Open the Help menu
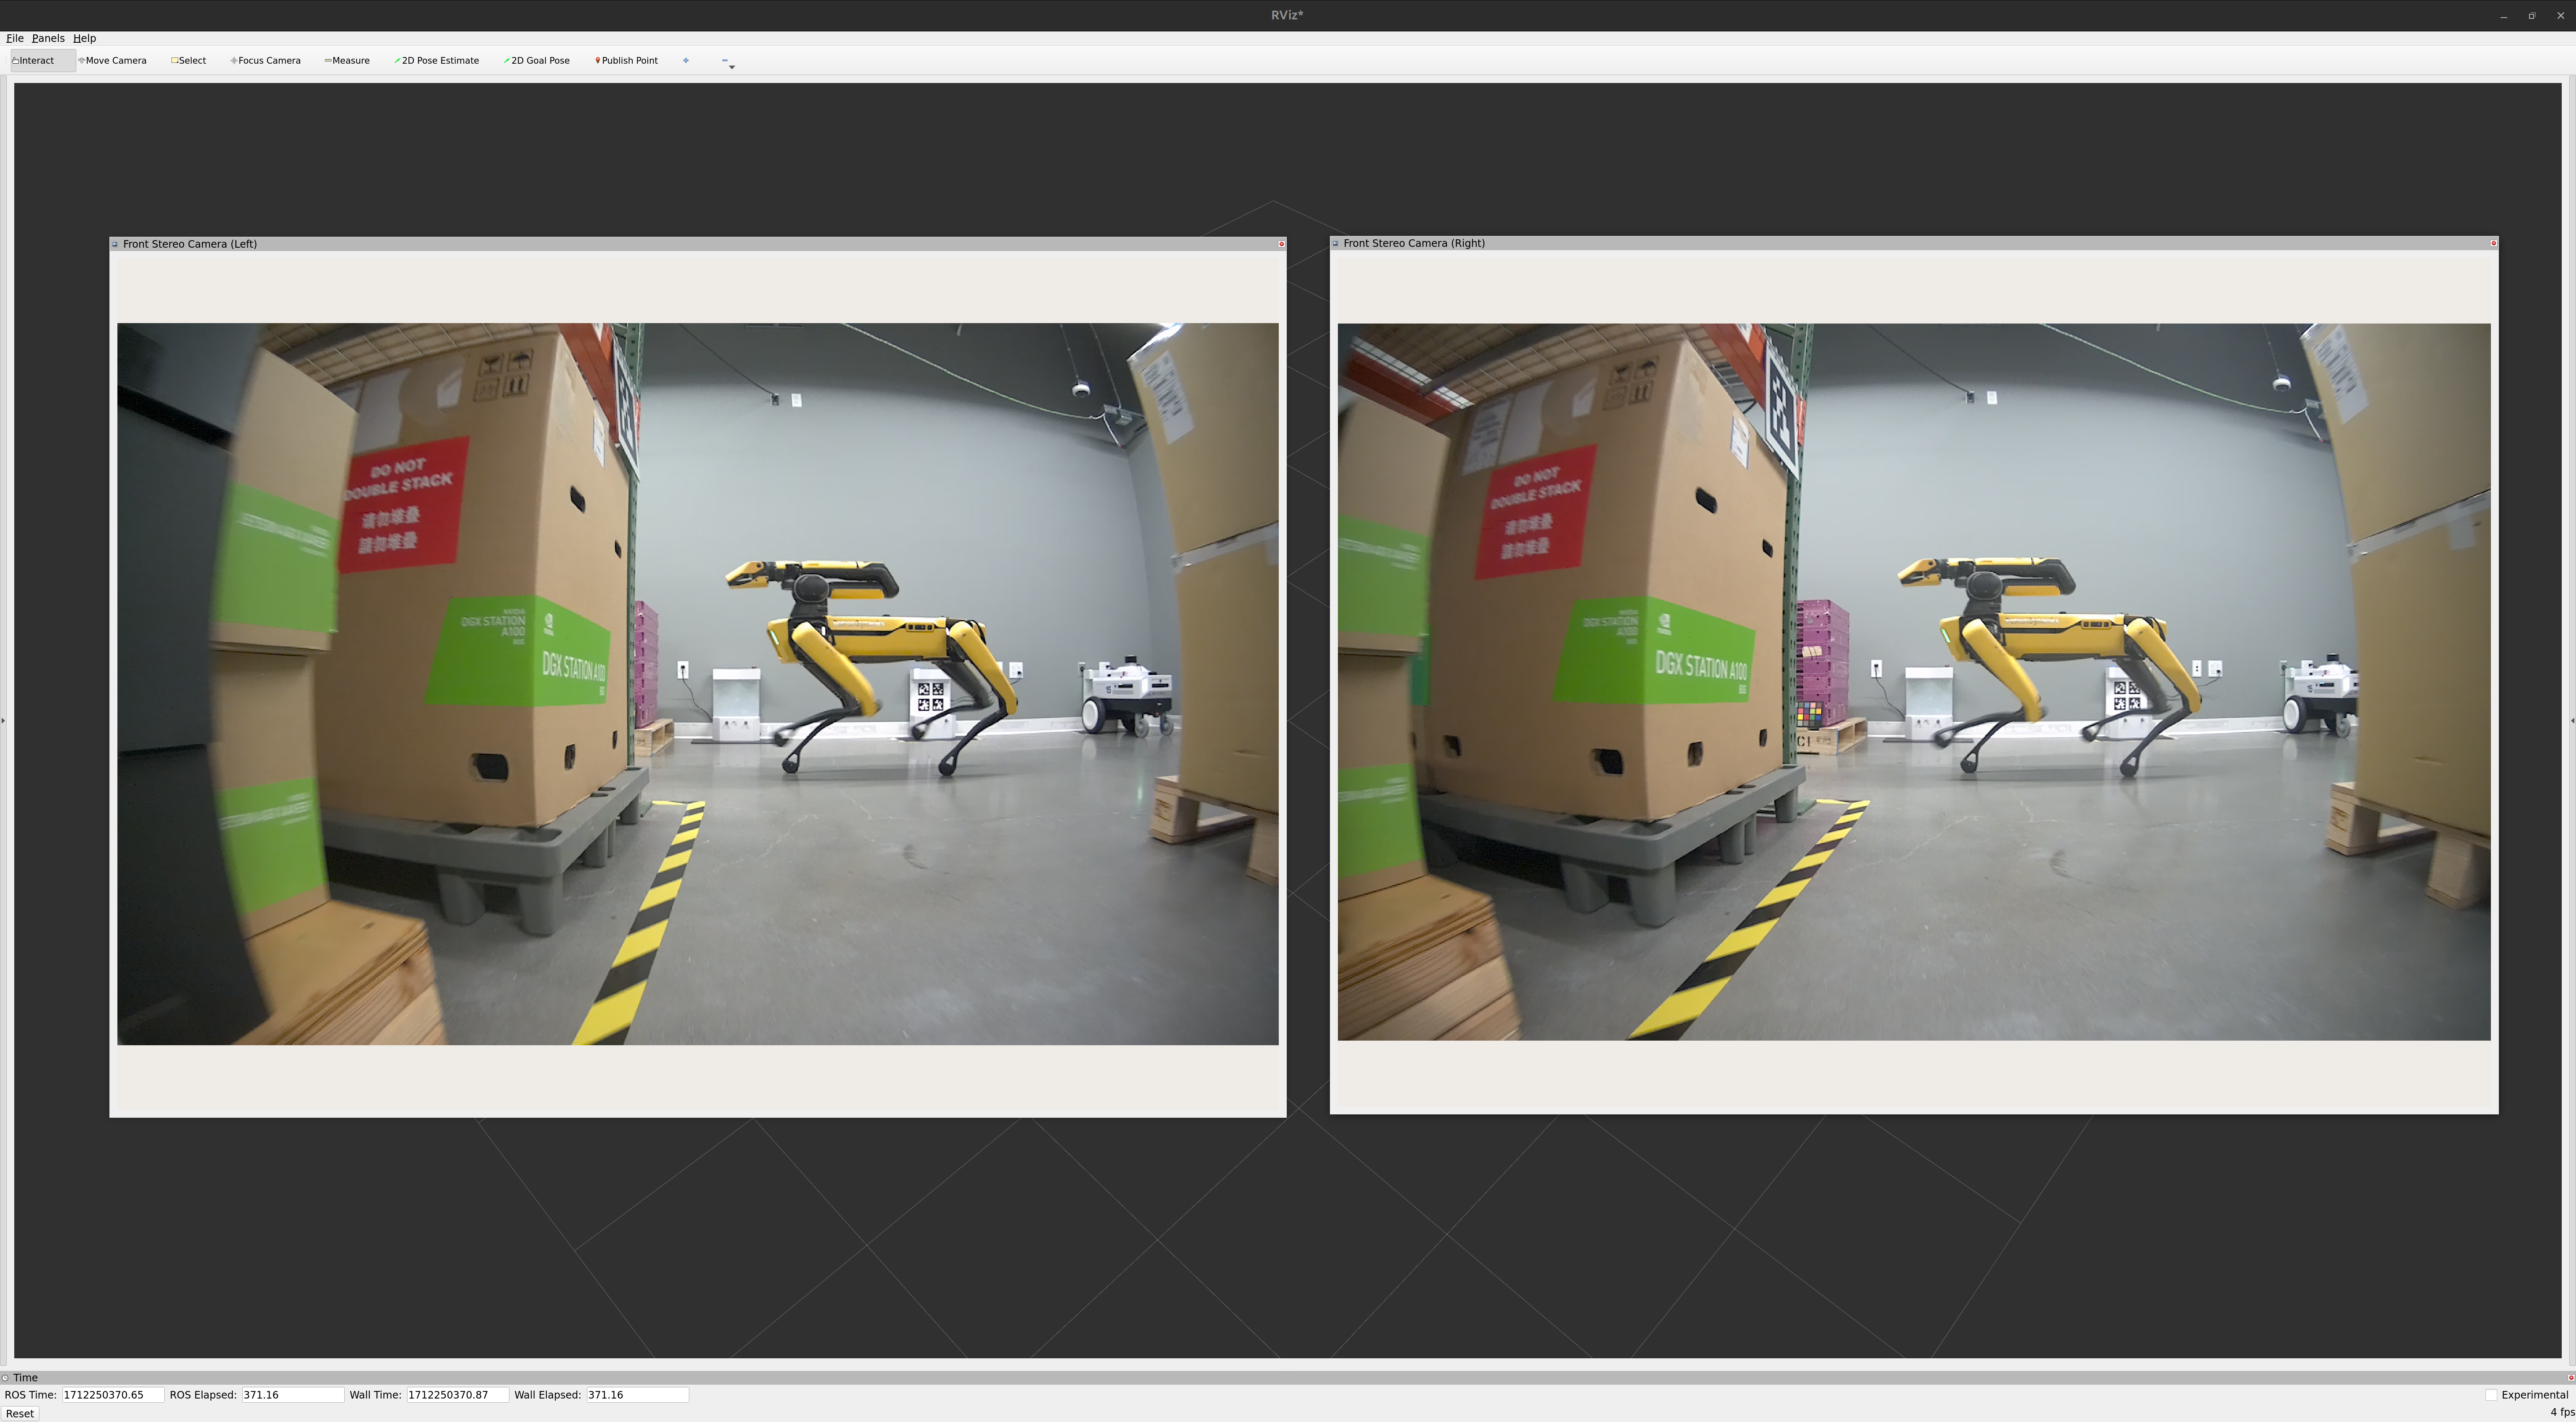Screen dimensions: 2576x1422 (84, 38)
